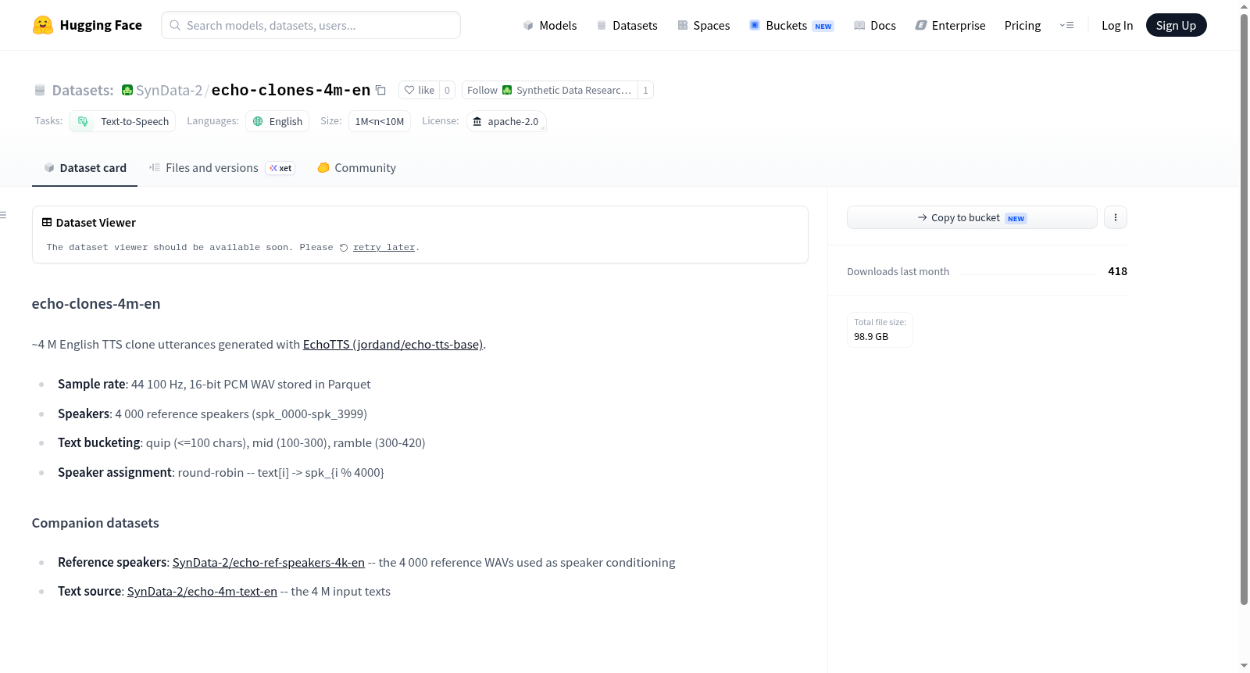Click the echo-clones-4m-en heading
The image size is (1250, 673).
coord(96,304)
